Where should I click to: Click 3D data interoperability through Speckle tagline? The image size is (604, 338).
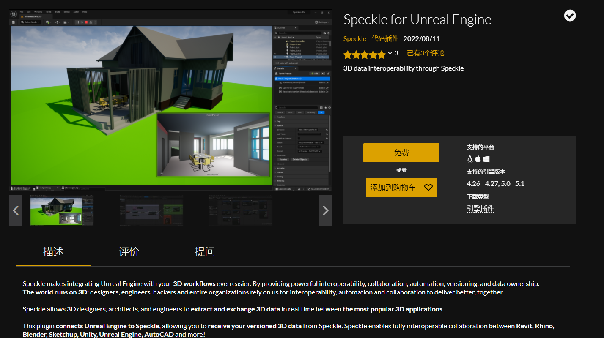coord(404,68)
